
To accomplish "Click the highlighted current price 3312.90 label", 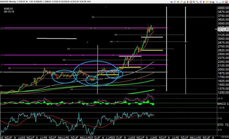I will coord(223,29).
